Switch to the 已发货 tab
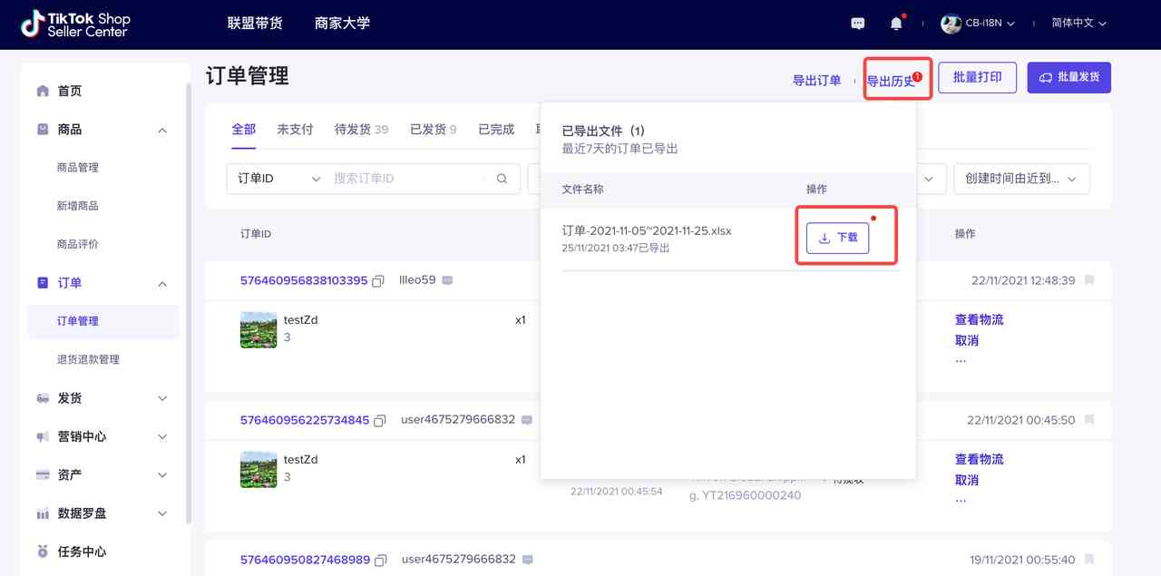The width and height of the screenshot is (1161, 576). (433, 130)
